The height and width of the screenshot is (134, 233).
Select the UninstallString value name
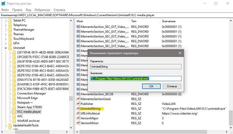(x=91, y=109)
